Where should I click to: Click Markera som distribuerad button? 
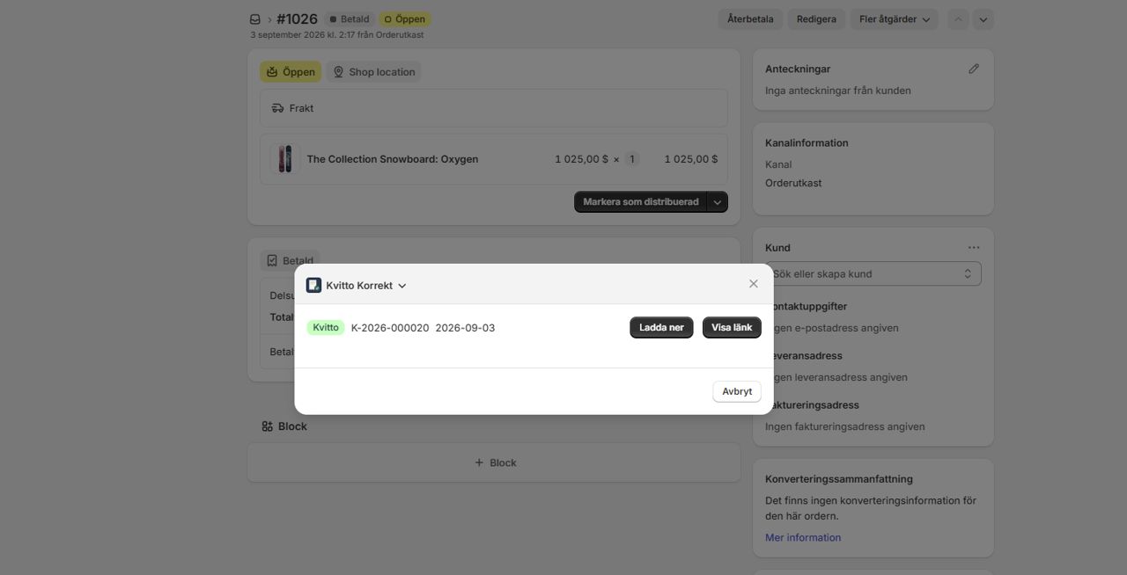(x=641, y=202)
